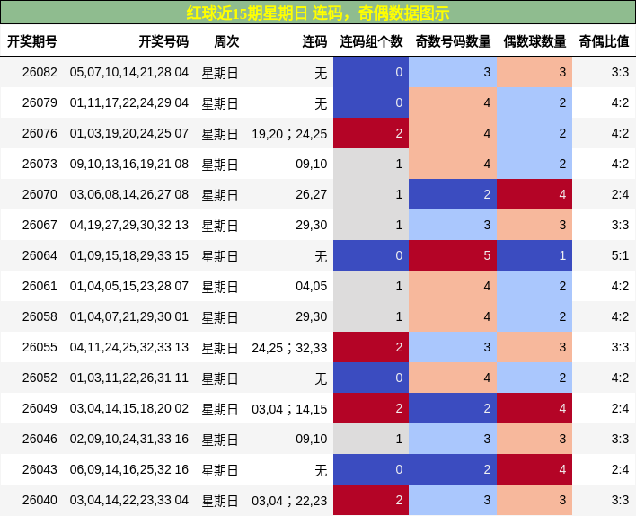
Task: Select issue number 26040
Action: click(40, 500)
